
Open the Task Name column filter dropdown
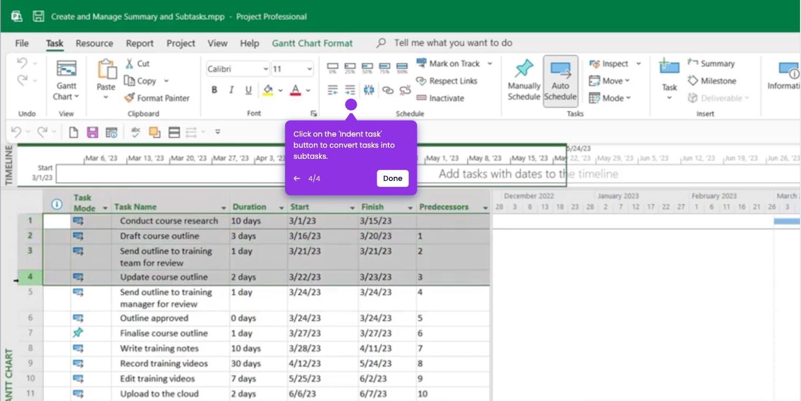[223, 208]
